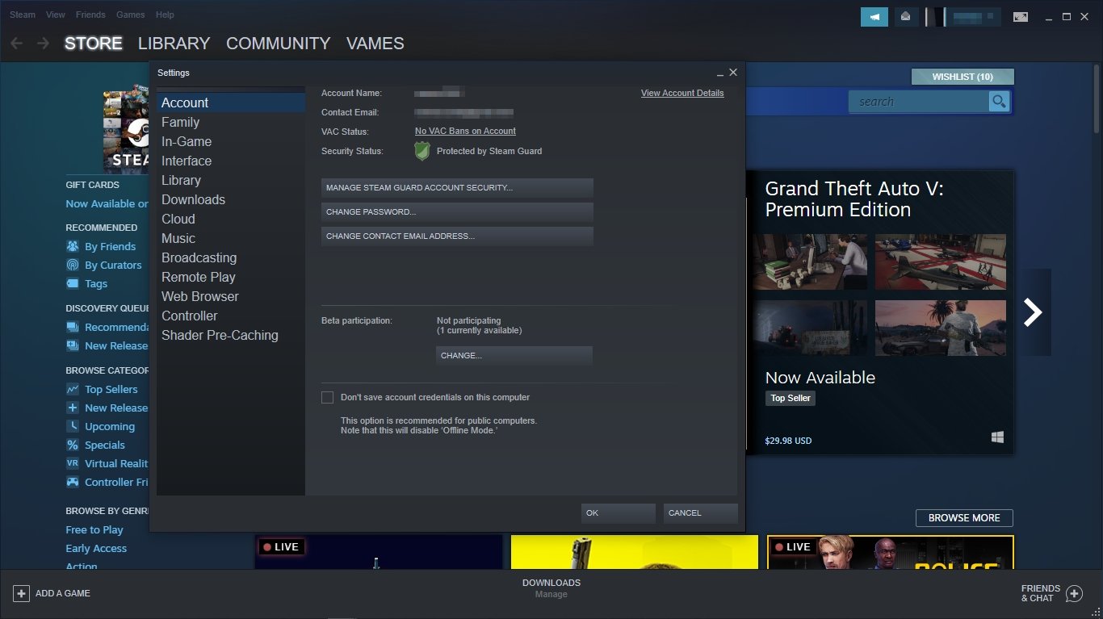The height and width of the screenshot is (619, 1103).
Task: Toggle Don't save account credentials checkbox
Action: (x=327, y=397)
